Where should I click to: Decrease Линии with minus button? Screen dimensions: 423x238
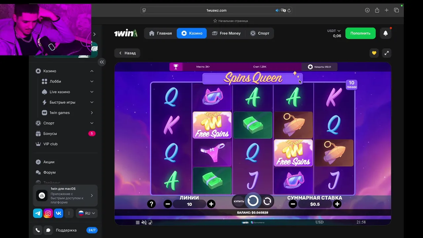168,204
